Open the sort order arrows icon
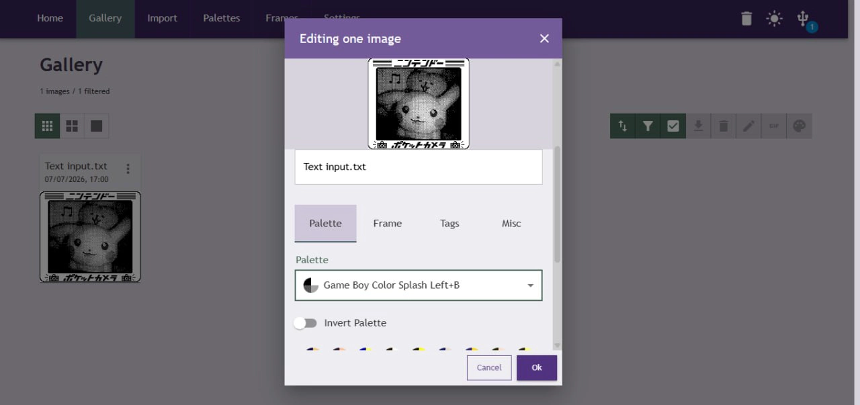The image size is (860, 405). pyautogui.click(x=623, y=126)
